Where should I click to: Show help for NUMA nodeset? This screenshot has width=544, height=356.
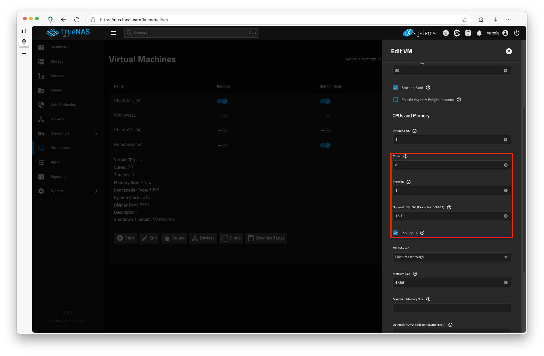coord(450,325)
